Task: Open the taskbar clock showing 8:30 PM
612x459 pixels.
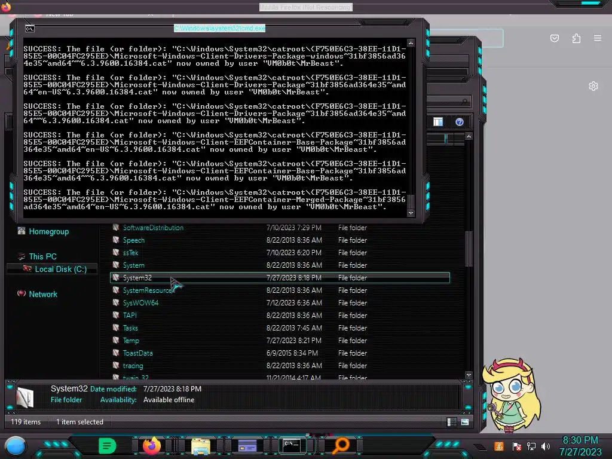Action: 580,446
